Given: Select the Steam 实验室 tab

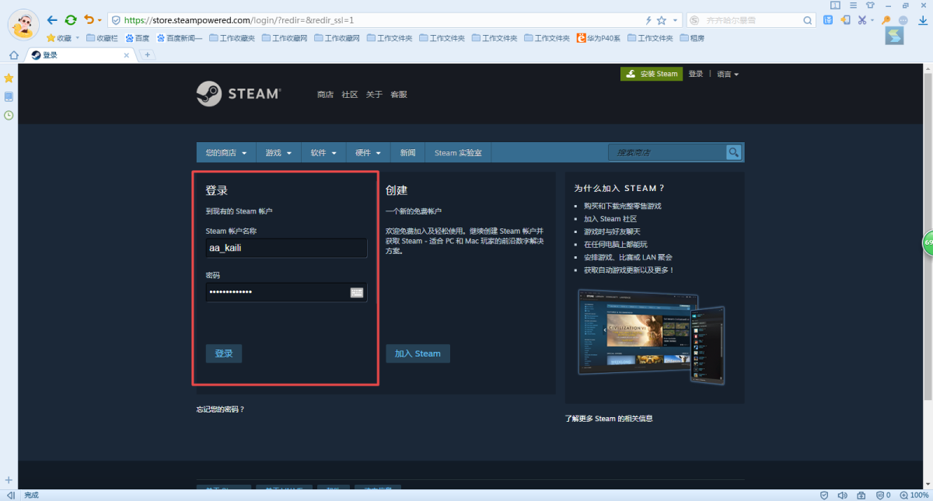Looking at the screenshot, I should click(458, 153).
